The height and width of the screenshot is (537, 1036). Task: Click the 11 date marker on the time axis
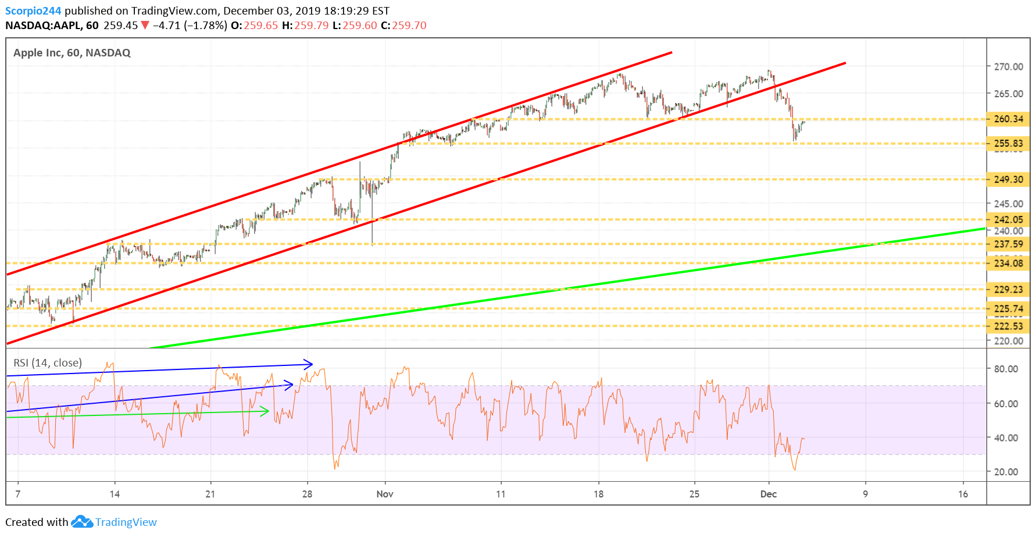[501, 494]
